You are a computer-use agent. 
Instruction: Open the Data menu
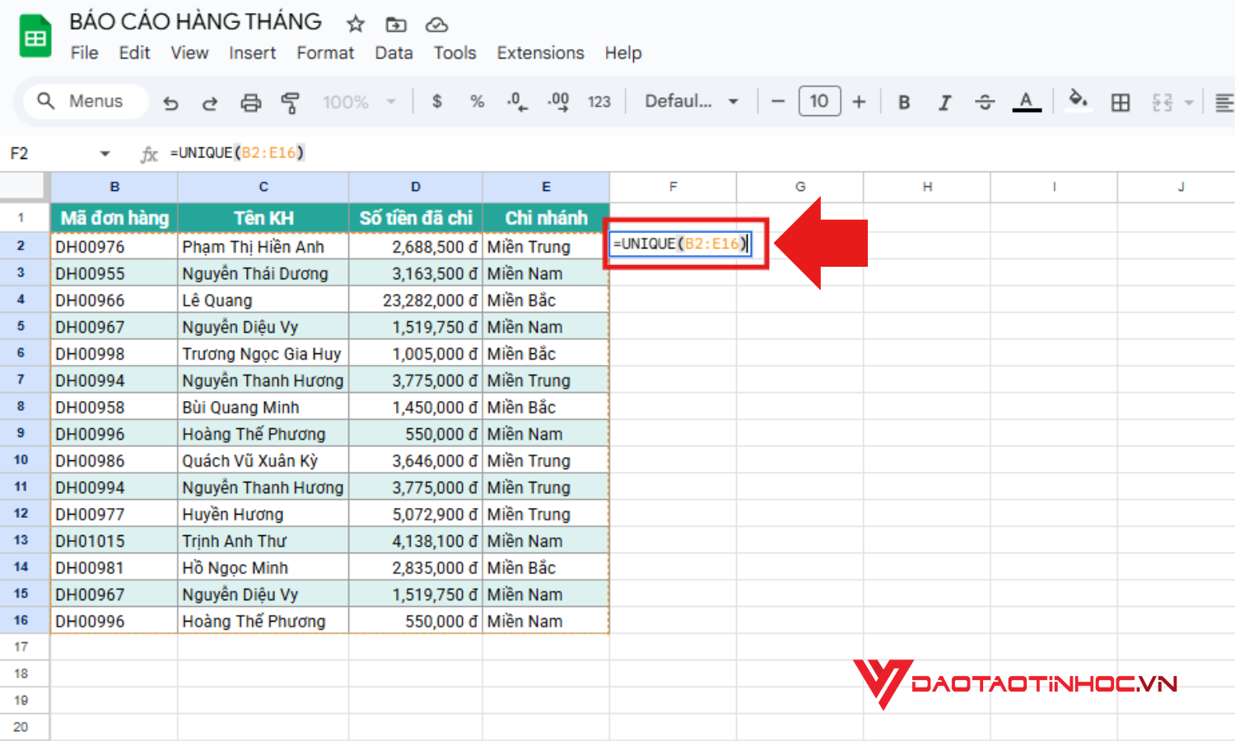(x=394, y=53)
